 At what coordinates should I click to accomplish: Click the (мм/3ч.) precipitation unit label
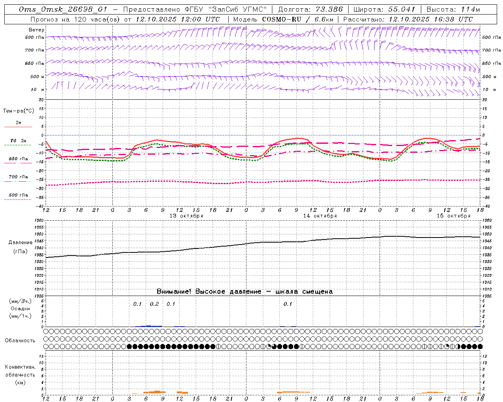(20, 301)
